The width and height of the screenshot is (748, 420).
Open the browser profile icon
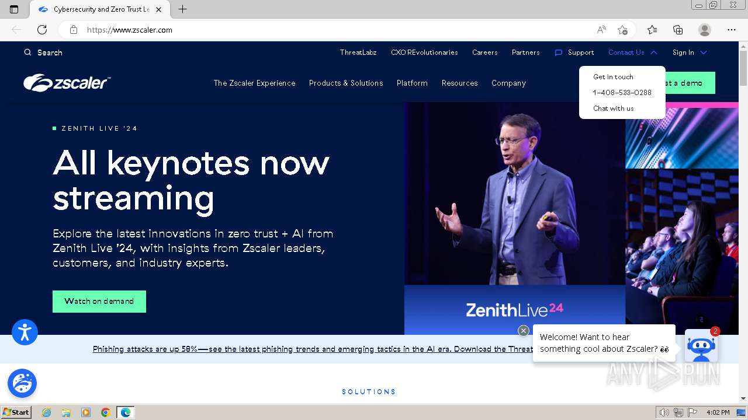pos(705,30)
